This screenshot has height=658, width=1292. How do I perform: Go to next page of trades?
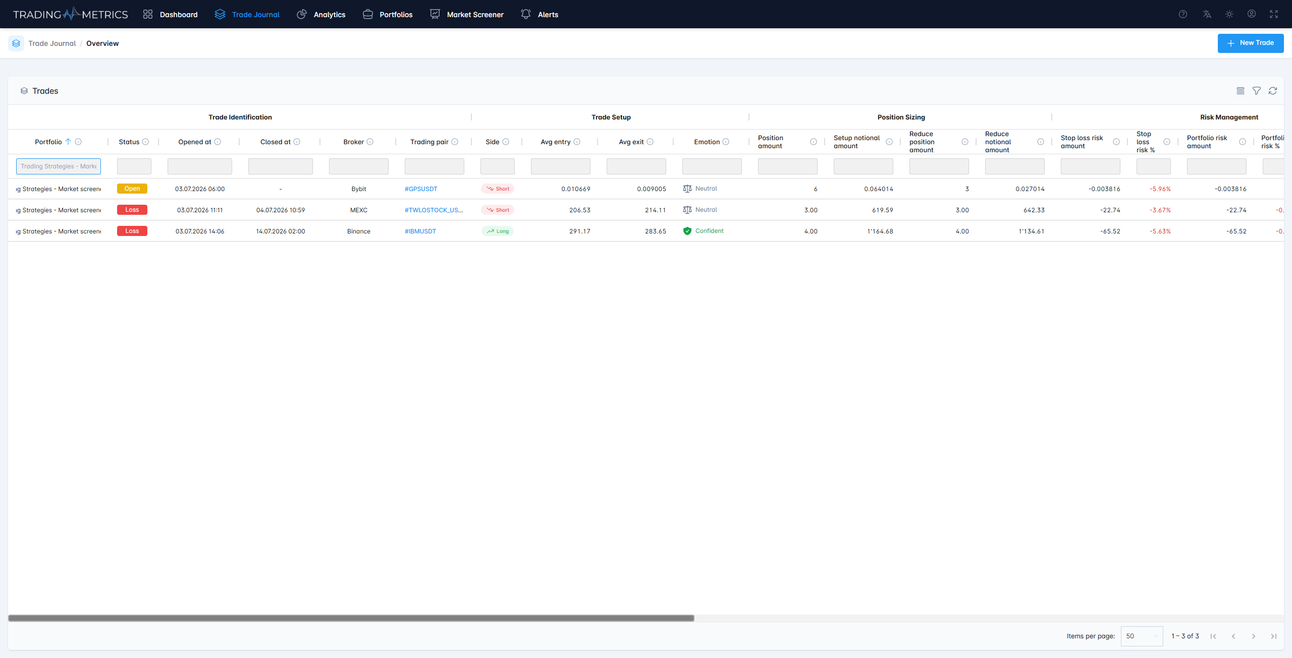pyautogui.click(x=1253, y=636)
